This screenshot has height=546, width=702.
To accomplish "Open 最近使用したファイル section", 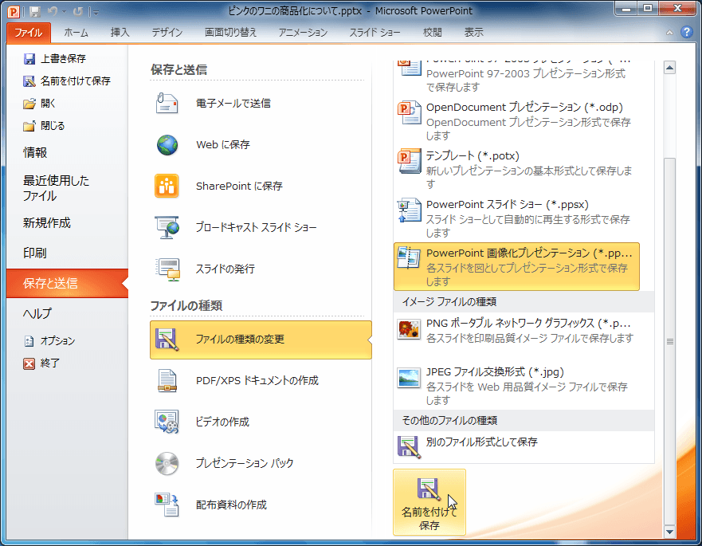I will coord(56,188).
